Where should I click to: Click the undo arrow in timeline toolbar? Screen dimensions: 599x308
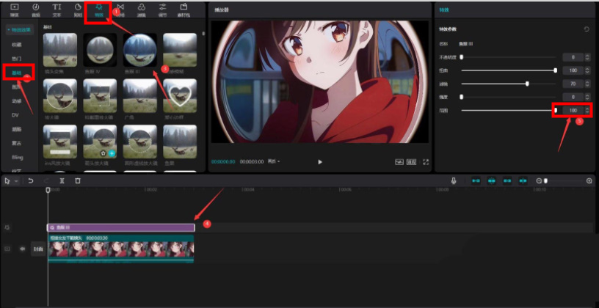pyautogui.click(x=32, y=180)
